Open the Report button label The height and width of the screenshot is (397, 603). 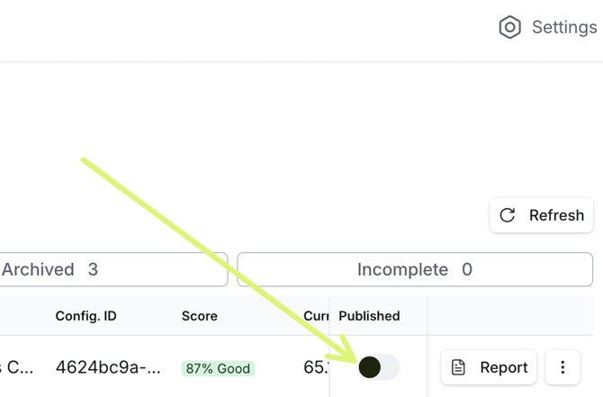pyautogui.click(x=503, y=367)
